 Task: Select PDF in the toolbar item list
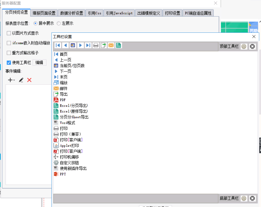click(63, 100)
